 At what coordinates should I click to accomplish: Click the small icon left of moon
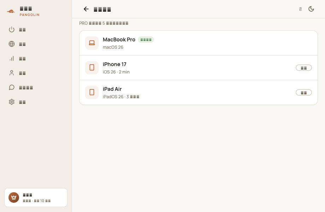click(x=300, y=9)
